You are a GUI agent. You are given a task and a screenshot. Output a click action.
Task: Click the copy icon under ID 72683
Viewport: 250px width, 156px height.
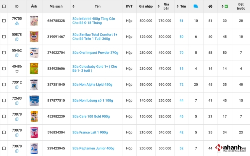click(17, 103)
